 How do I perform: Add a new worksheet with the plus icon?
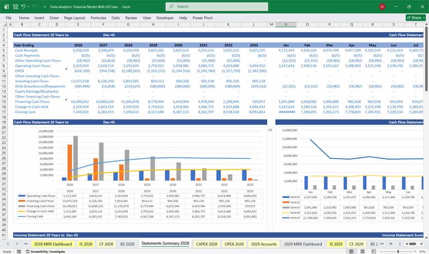(391, 244)
